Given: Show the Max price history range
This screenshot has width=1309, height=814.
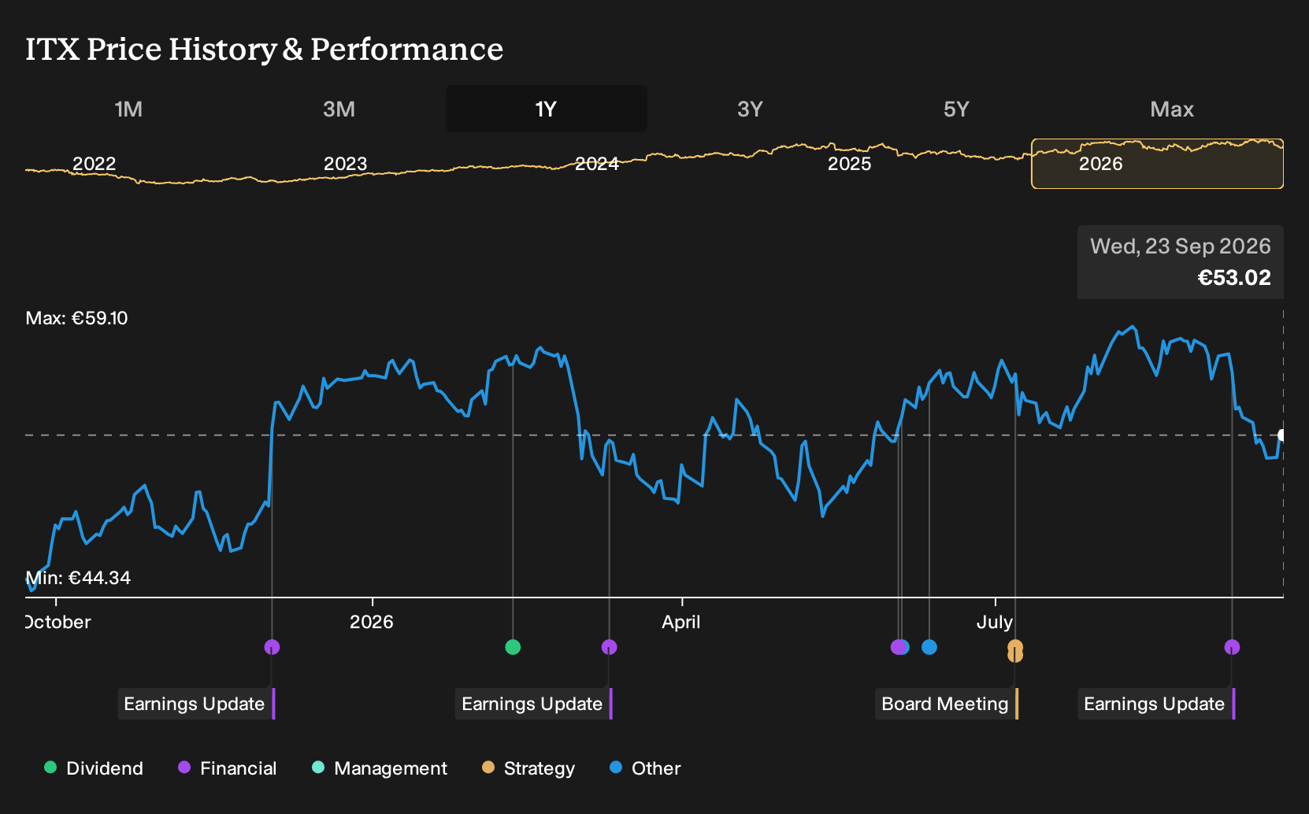Looking at the screenshot, I should pos(1172,109).
